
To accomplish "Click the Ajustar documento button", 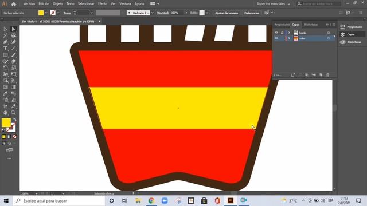I will click(x=227, y=13).
